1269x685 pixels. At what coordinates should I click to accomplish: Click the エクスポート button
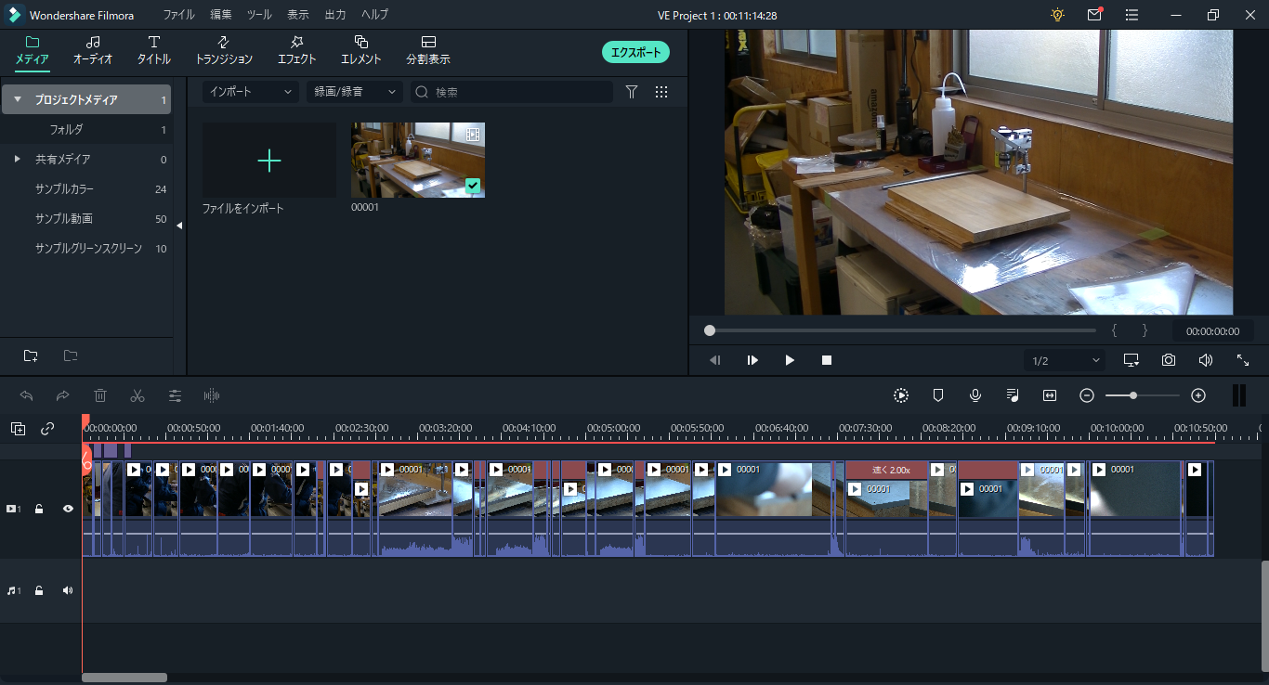point(635,52)
